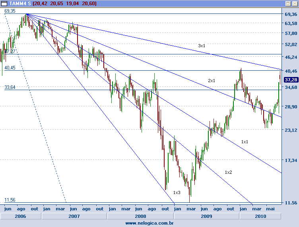Click the current price tag 37,28
Image resolution: width=299 pixels, height=227 pixels.
(291, 80)
